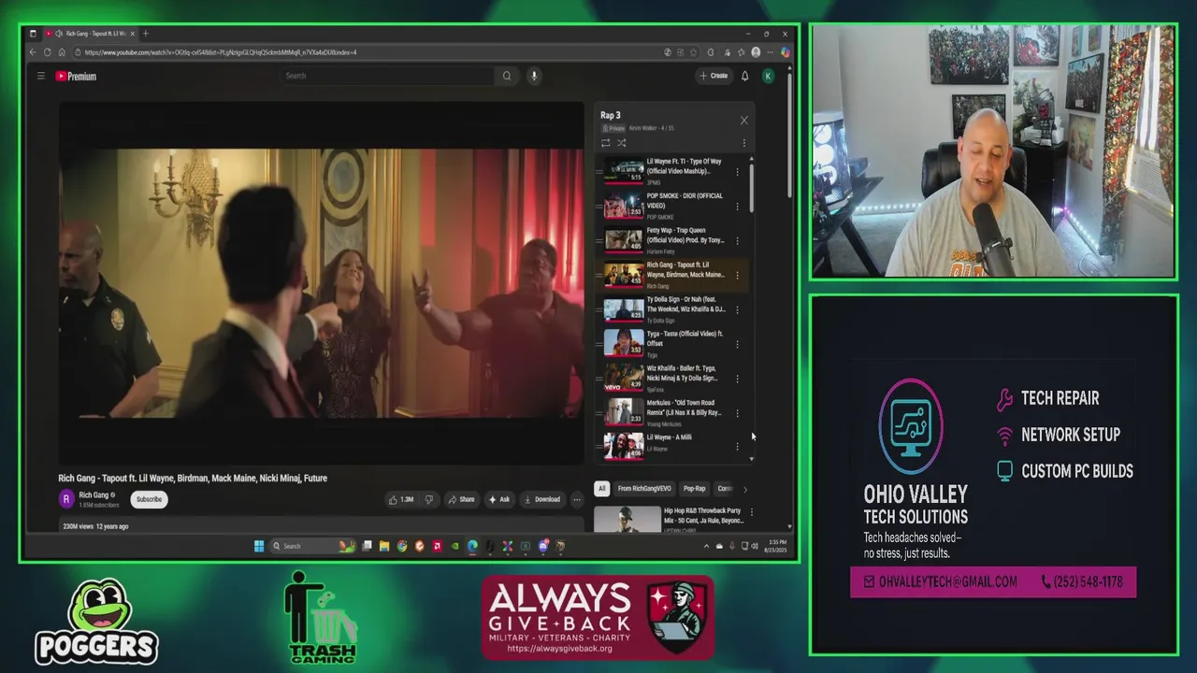1197x673 pixels.
Task: Open more actions ellipsis under video
Action: [x=577, y=499]
